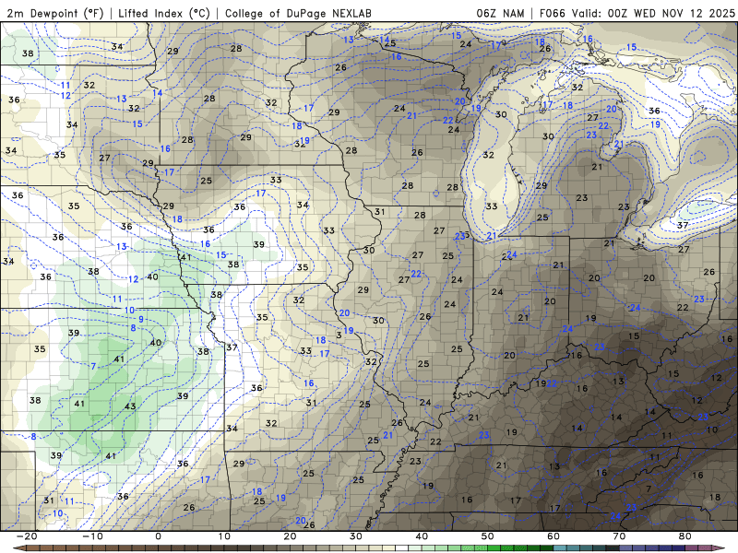Viewport: 738px width, 553px height.
Task: Select the '60' tick on the color scale
Action: pyautogui.click(x=553, y=536)
